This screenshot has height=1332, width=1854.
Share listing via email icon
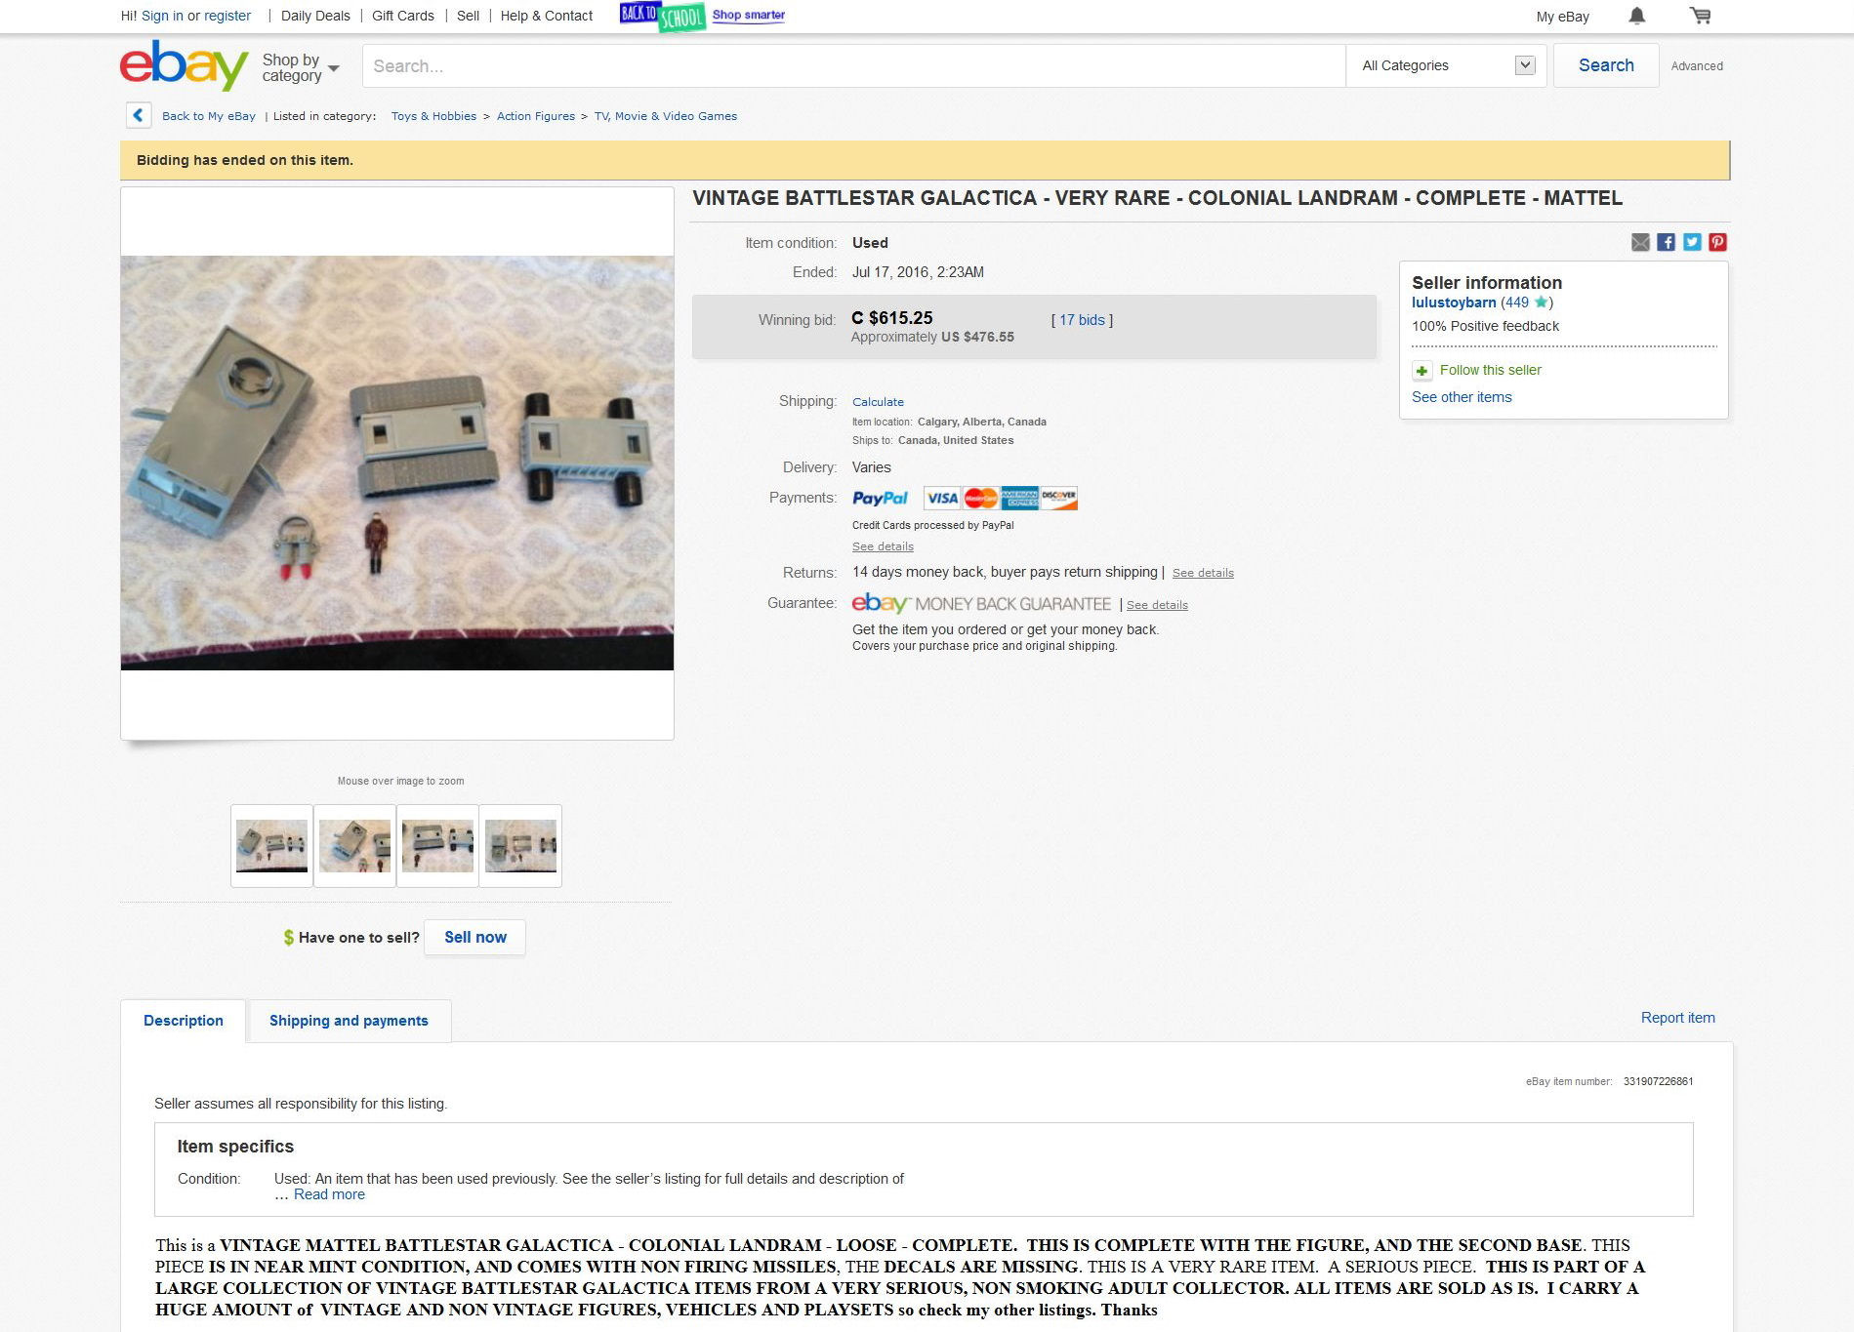(1640, 242)
